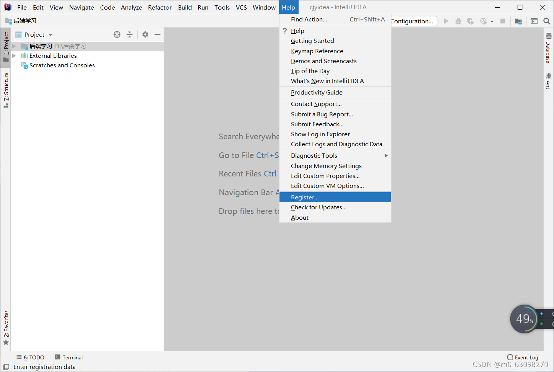Select Check for Updates... item
Screen dimensions: 554x372
coord(335,207)
